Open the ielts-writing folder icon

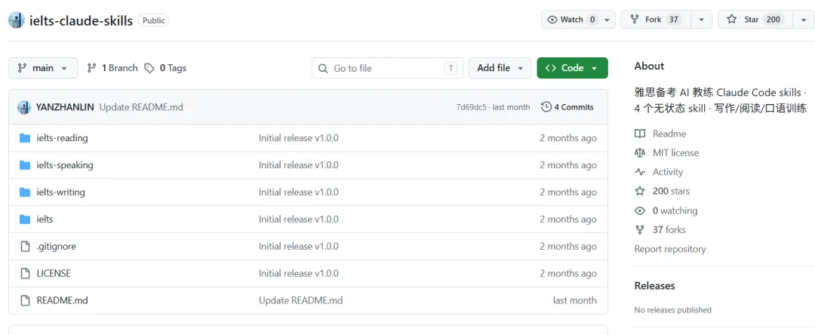pyautogui.click(x=25, y=192)
